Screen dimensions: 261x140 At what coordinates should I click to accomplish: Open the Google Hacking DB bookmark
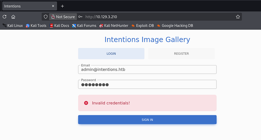tap(175, 26)
